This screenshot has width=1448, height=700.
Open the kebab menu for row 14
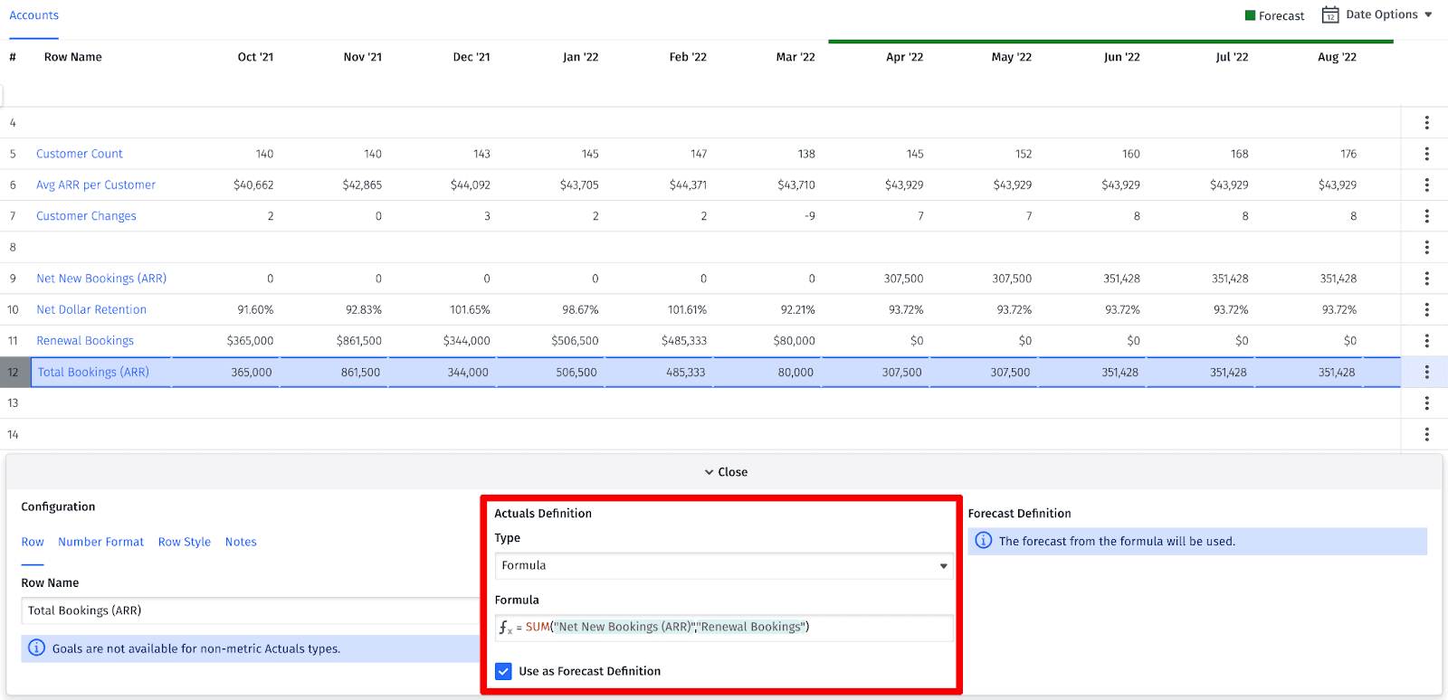(x=1426, y=434)
